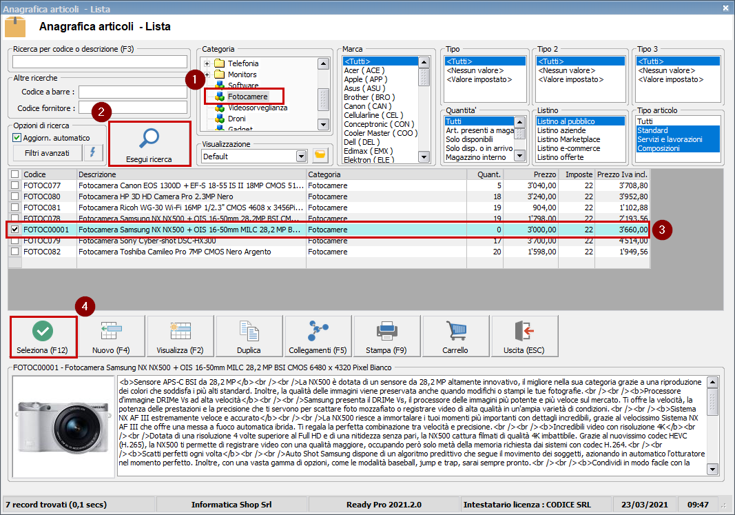Choose Listino offerte in the Listino list
This screenshot has width=735, height=515.
pyautogui.click(x=560, y=157)
